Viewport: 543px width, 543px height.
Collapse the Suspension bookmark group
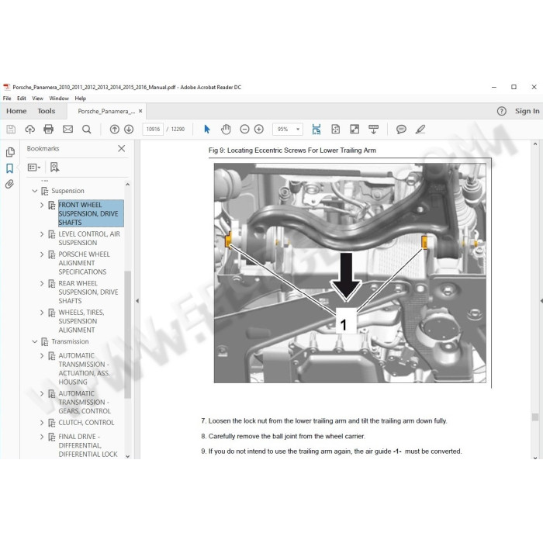click(x=34, y=191)
